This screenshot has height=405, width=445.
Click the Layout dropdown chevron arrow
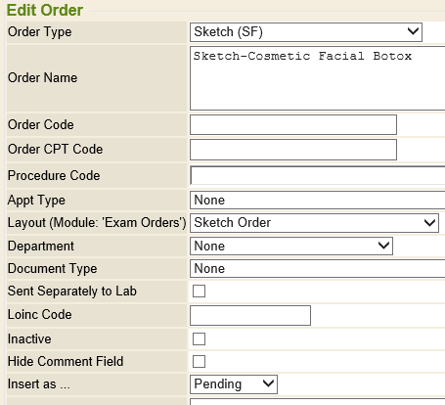click(429, 223)
